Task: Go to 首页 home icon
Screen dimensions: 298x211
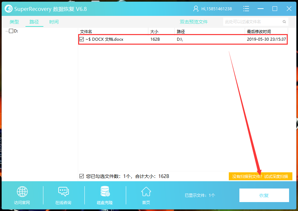Action: pyautogui.click(x=146, y=191)
